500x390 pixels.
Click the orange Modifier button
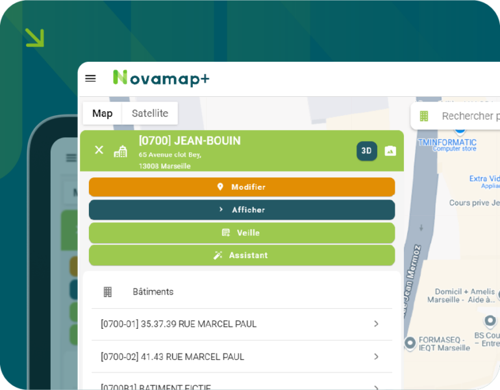tap(242, 187)
